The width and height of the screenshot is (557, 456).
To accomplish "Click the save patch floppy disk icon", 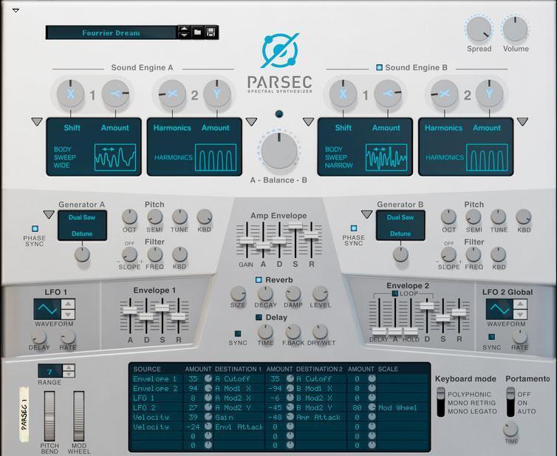I will (x=211, y=33).
